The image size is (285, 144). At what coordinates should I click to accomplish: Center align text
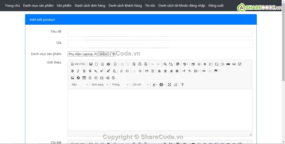click(x=165, y=71)
